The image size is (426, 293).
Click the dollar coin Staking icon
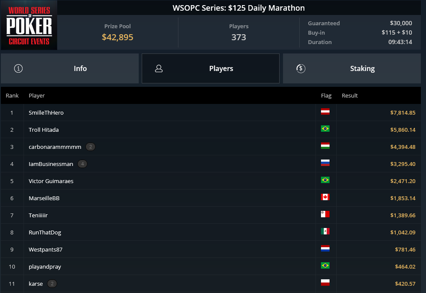301,68
